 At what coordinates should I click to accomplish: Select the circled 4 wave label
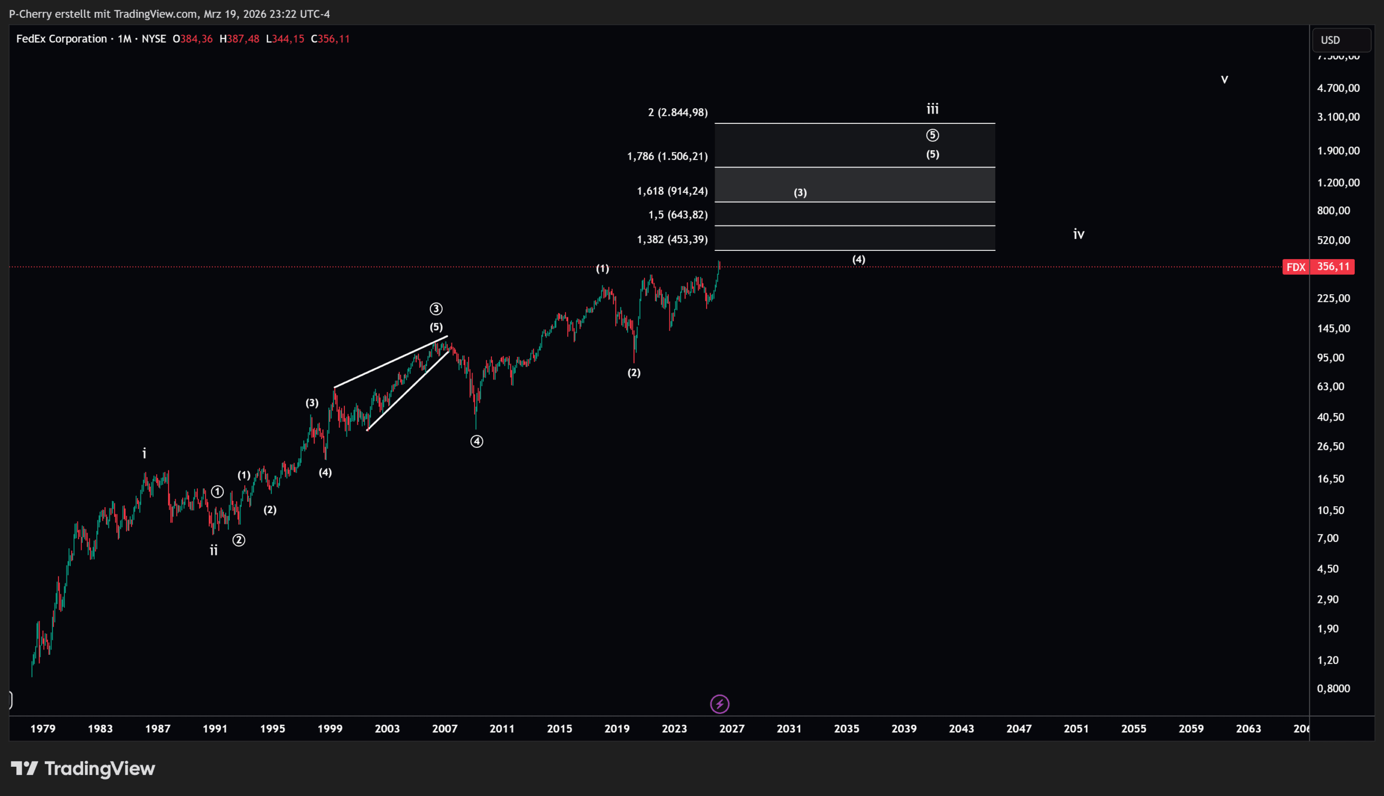tap(476, 441)
